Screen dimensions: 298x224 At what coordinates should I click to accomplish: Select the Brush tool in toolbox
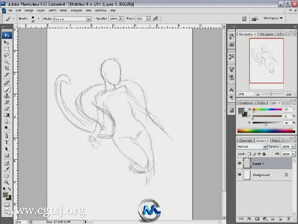tap(7, 89)
